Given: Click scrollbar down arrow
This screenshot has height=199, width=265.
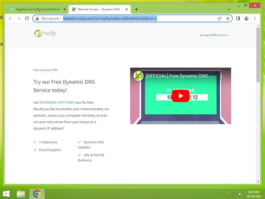Looking at the screenshot, I should coord(258,182).
